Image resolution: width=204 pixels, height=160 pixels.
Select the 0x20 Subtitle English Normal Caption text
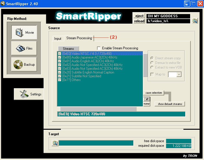88,72
